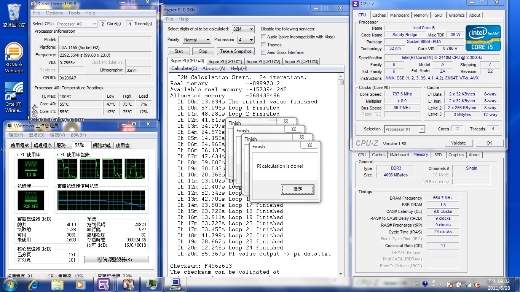
Task: Click the memory usage history graph
Action: (101, 201)
